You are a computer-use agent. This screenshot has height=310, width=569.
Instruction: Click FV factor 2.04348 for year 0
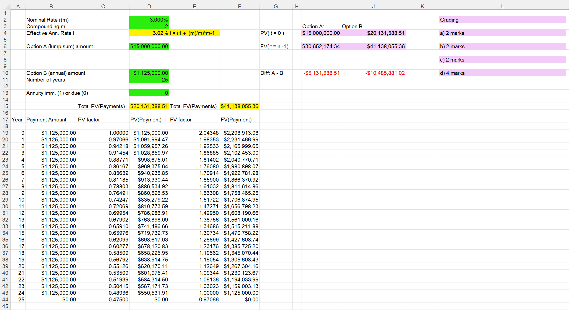click(x=194, y=133)
